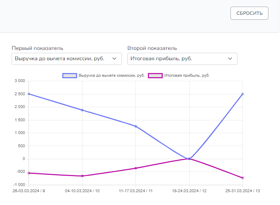The height and width of the screenshot is (205, 280).
Task: Click the zero-value point at week 18-24.03.2024
Action: (189, 159)
